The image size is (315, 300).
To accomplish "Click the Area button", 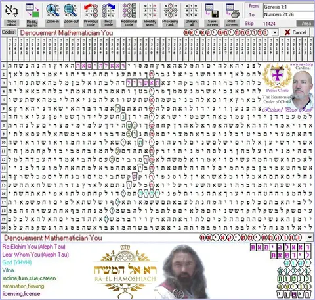I will click(306, 24).
